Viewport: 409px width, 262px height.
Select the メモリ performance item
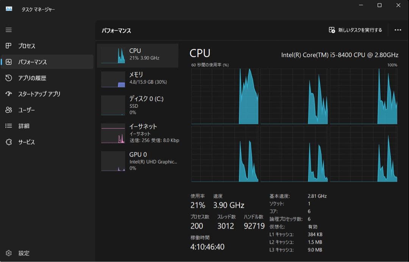[x=137, y=79]
